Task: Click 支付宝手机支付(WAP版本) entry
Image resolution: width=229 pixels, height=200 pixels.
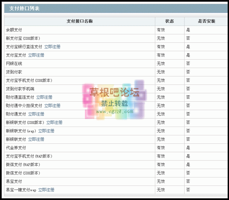Action: pos(29,156)
